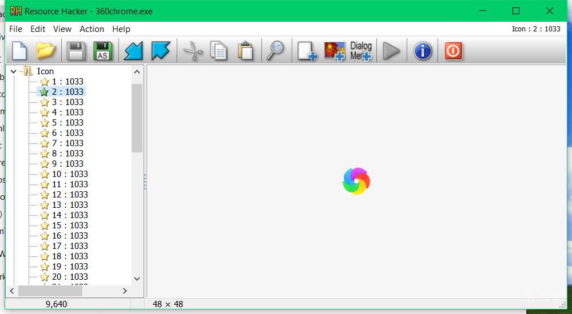Save the file using the floppy icon
The height and width of the screenshot is (314, 572).
(x=76, y=51)
